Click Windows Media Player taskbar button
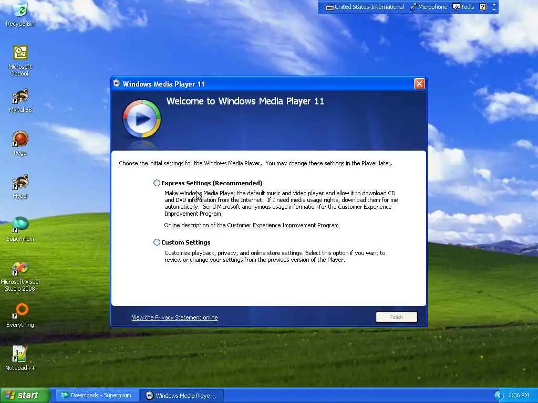This screenshot has height=403, width=538. tap(182, 396)
